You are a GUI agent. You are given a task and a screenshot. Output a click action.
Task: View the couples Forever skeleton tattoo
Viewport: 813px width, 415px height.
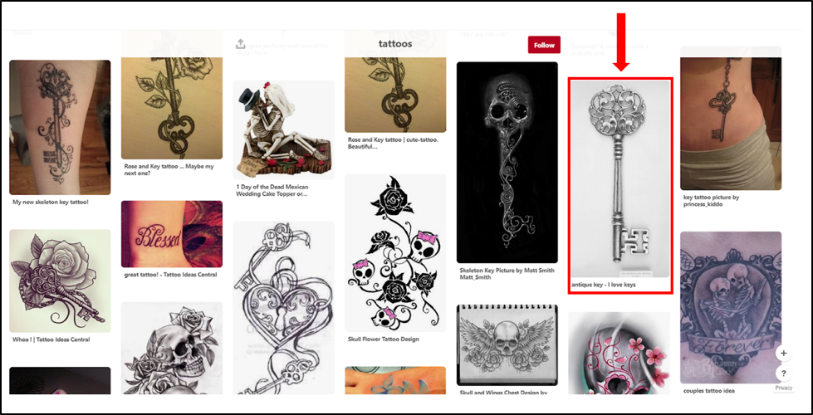(x=731, y=308)
